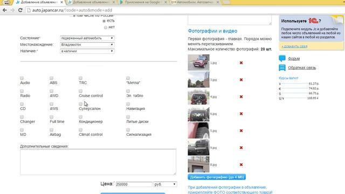Close the Автомобили tab
The height and width of the screenshot is (194, 345).
[x=218, y=2]
